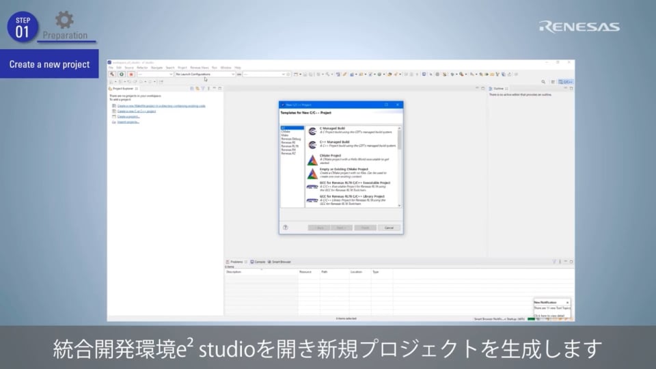Open the Renesas Views menu

(x=200, y=68)
